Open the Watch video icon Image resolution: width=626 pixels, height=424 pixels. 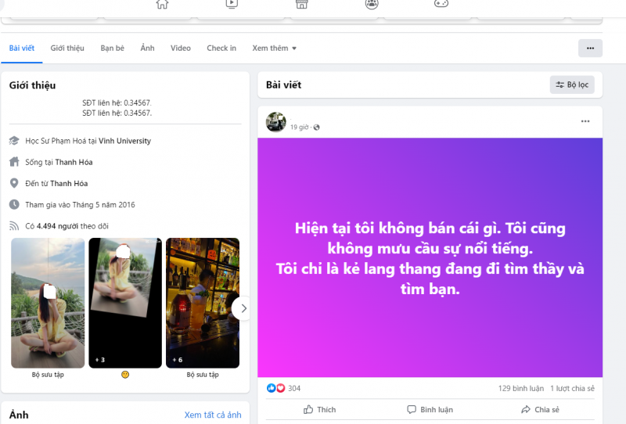pos(232,4)
